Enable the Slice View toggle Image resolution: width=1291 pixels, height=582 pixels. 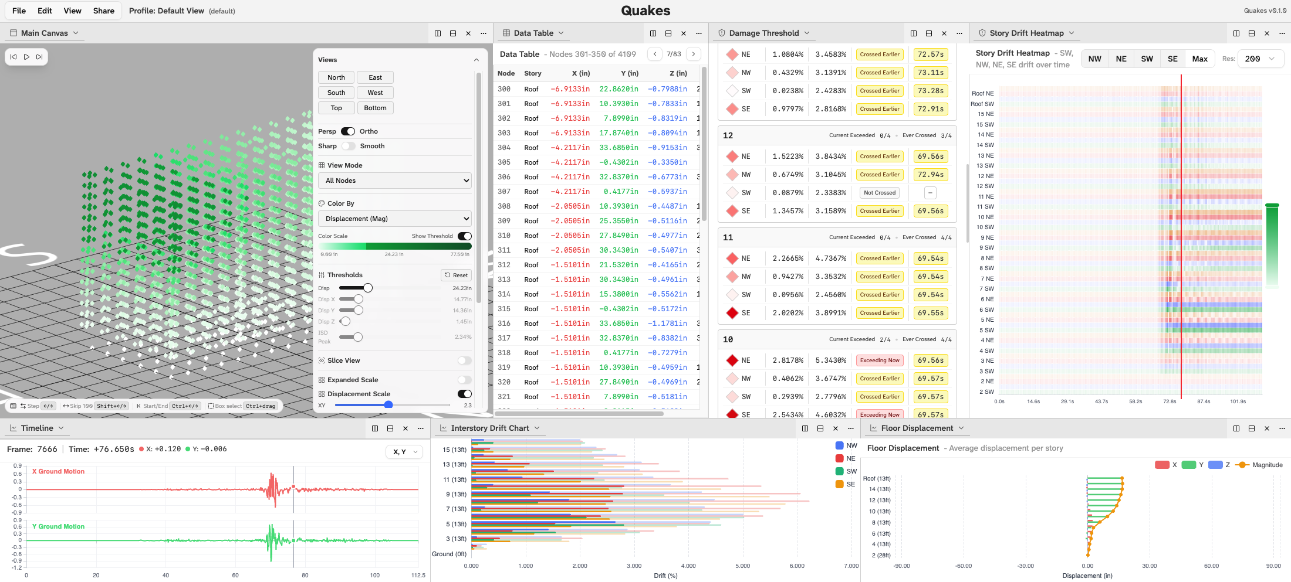pyautogui.click(x=464, y=360)
